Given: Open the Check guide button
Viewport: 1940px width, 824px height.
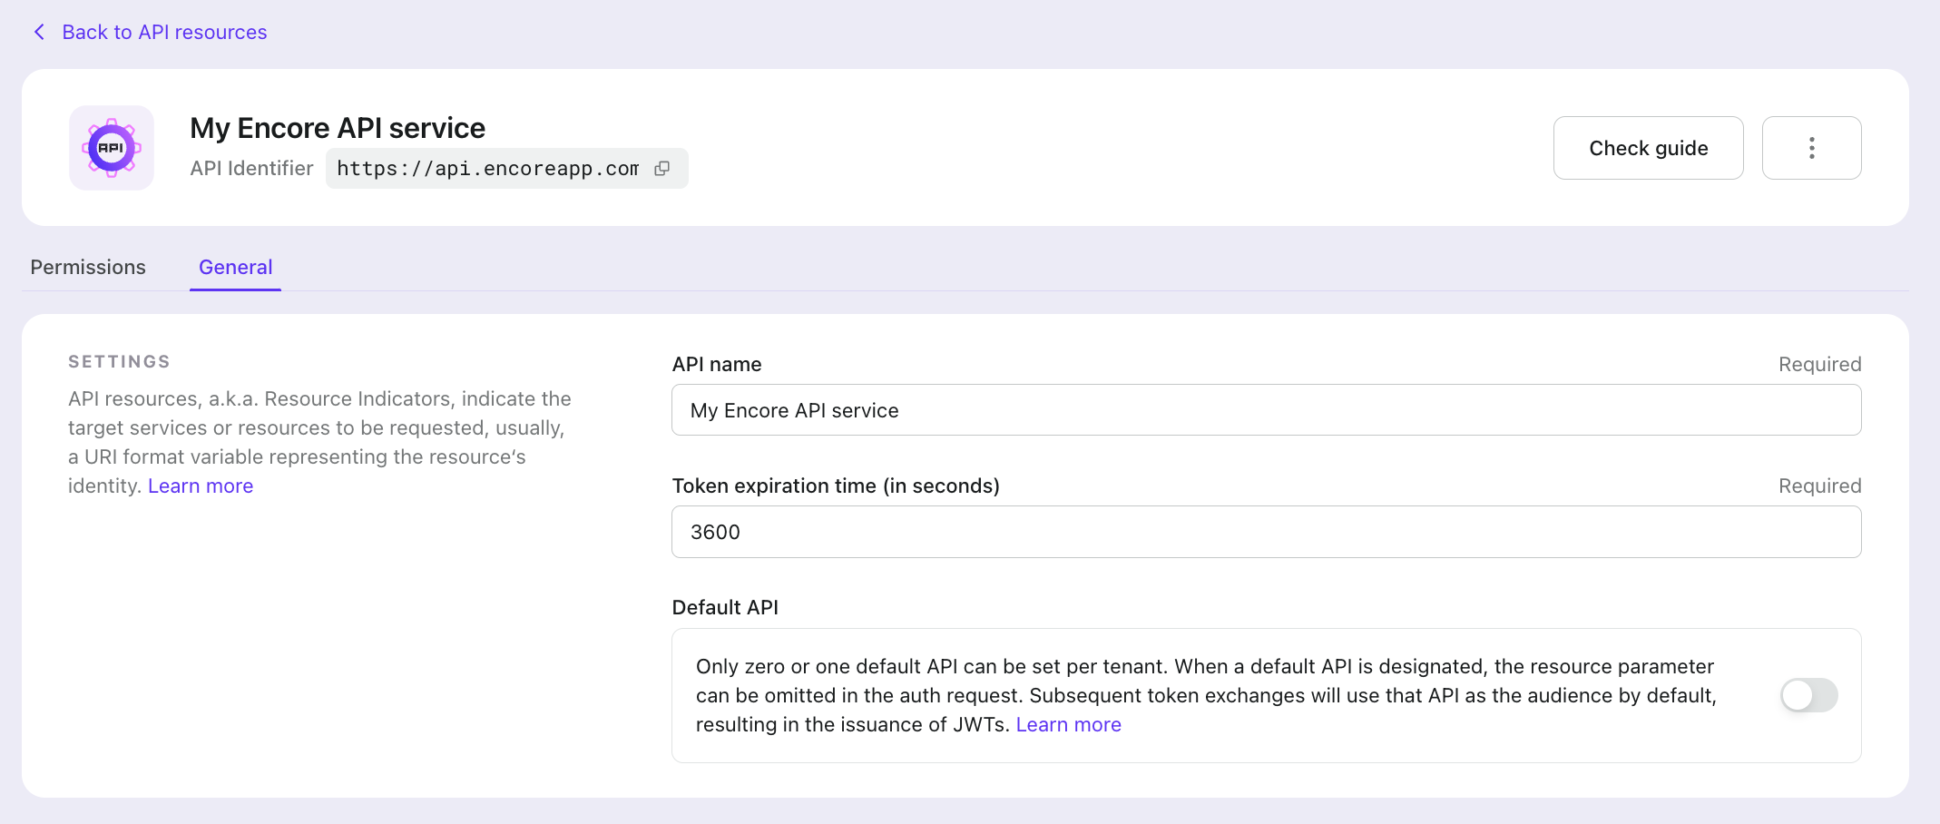Looking at the screenshot, I should coord(1648,148).
